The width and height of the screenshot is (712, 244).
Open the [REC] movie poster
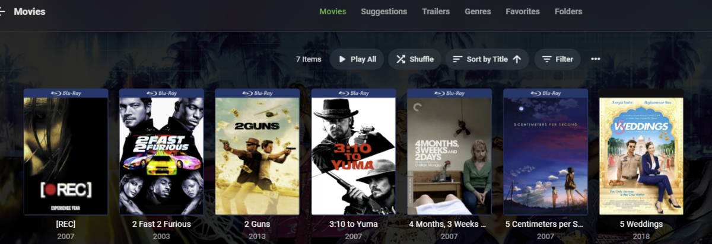[66, 152]
